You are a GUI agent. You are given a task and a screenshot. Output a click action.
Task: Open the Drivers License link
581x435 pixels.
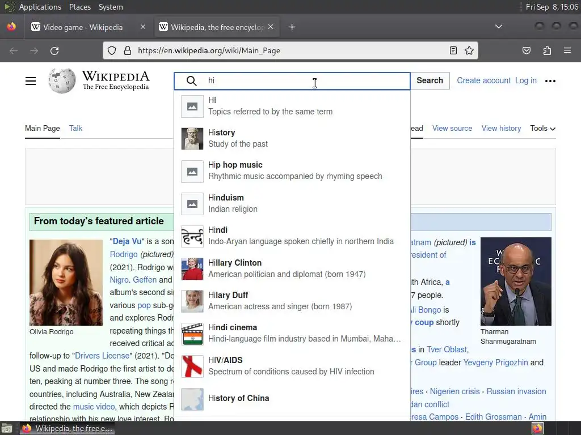click(x=102, y=356)
